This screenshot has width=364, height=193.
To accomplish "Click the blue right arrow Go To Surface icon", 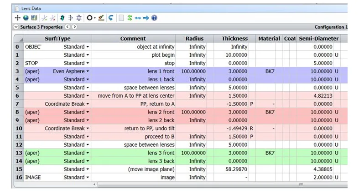I will pos(146,18).
